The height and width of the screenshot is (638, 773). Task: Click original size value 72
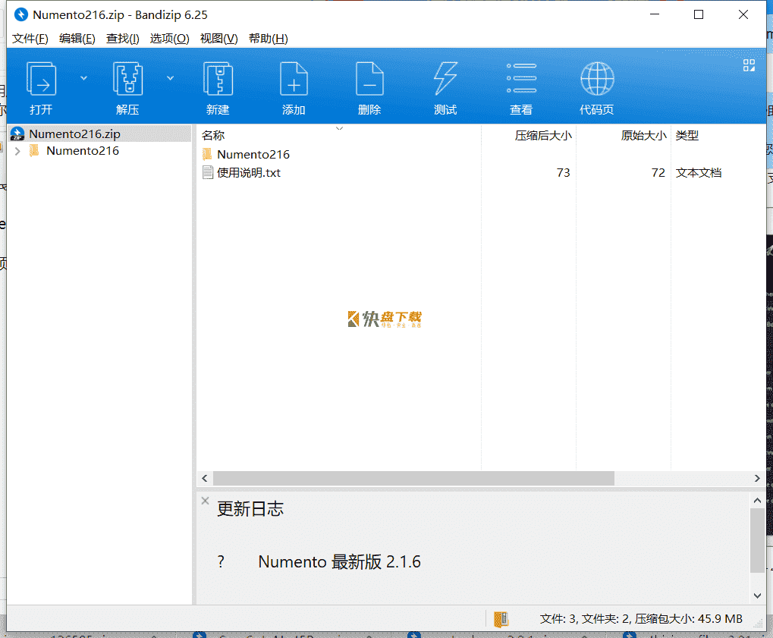[x=658, y=172]
